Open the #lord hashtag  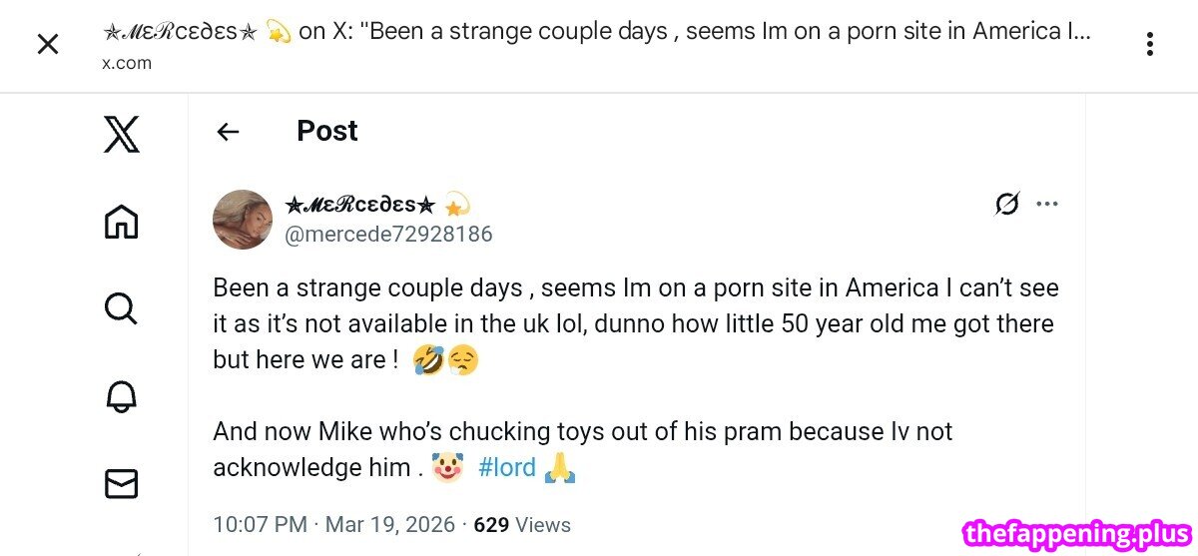507,467
